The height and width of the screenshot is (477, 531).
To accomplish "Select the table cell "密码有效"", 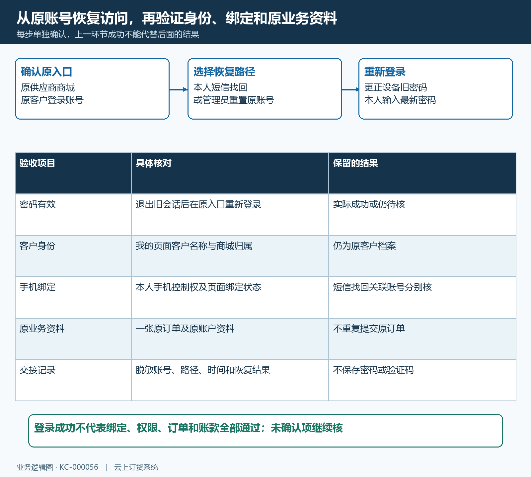I will [x=73, y=215].
